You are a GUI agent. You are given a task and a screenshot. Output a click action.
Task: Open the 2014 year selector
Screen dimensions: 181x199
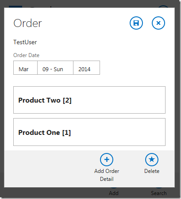point(87,68)
